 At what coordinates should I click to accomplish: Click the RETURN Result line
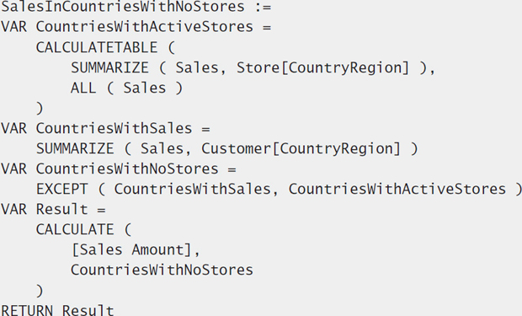[57, 310]
